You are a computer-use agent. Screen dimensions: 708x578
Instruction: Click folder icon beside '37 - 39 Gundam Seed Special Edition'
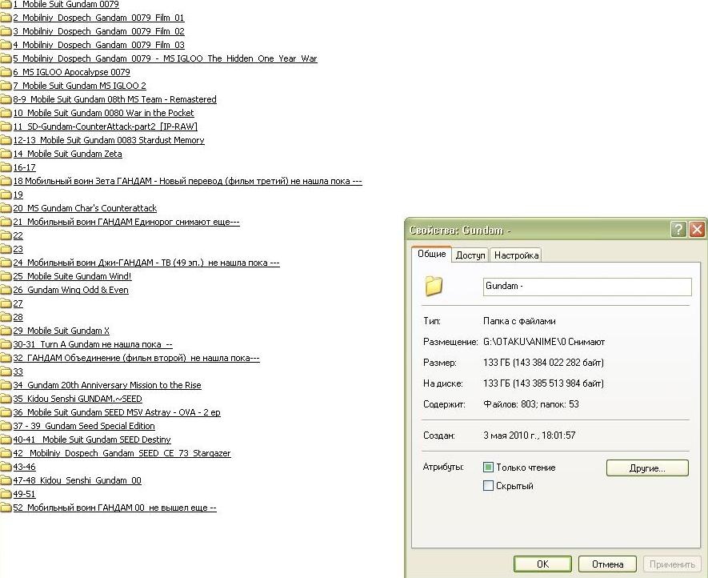pyautogui.click(x=6, y=426)
